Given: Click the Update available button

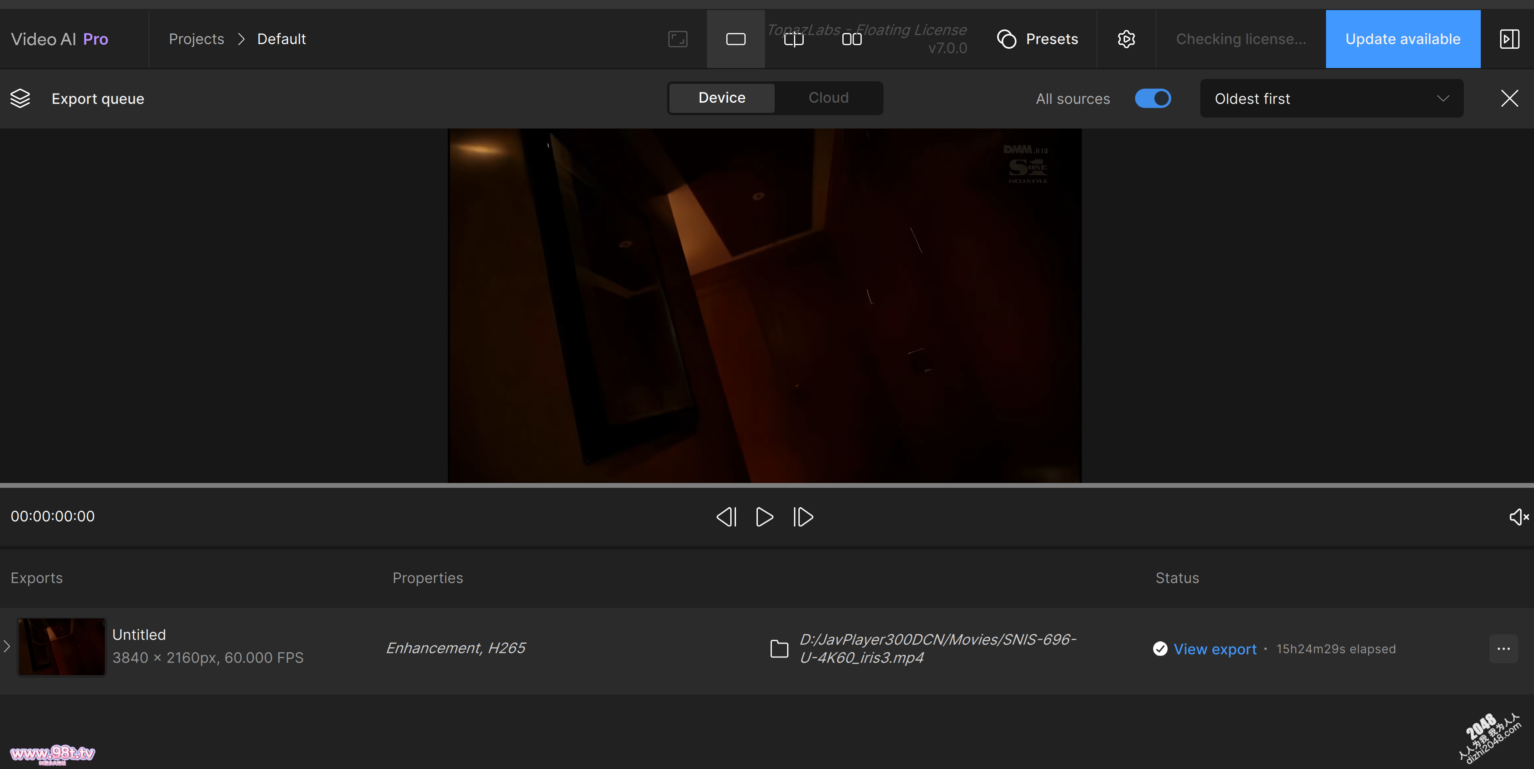Looking at the screenshot, I should (1402, 39).
